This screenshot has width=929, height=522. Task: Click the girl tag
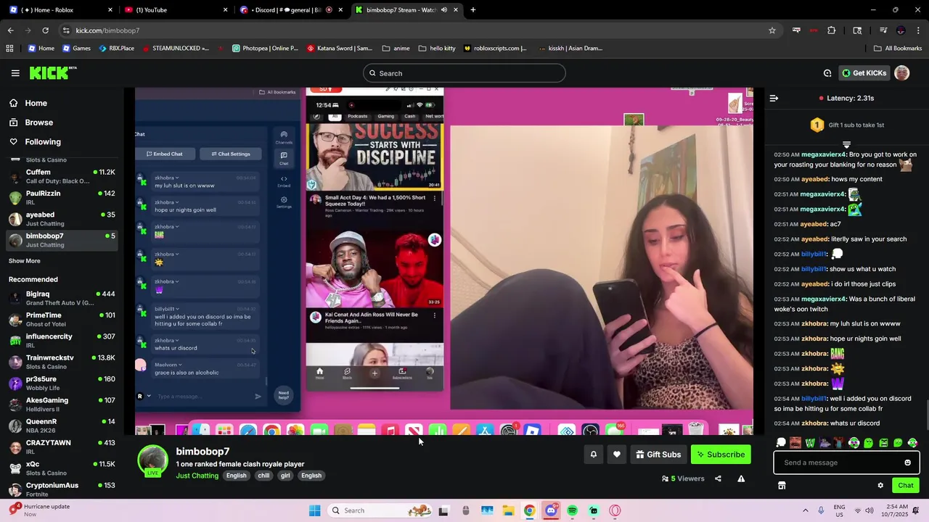pyautogui.click(x=285, y=476)
